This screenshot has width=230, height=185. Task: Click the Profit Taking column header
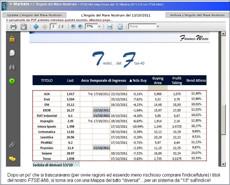click(177, 81)
